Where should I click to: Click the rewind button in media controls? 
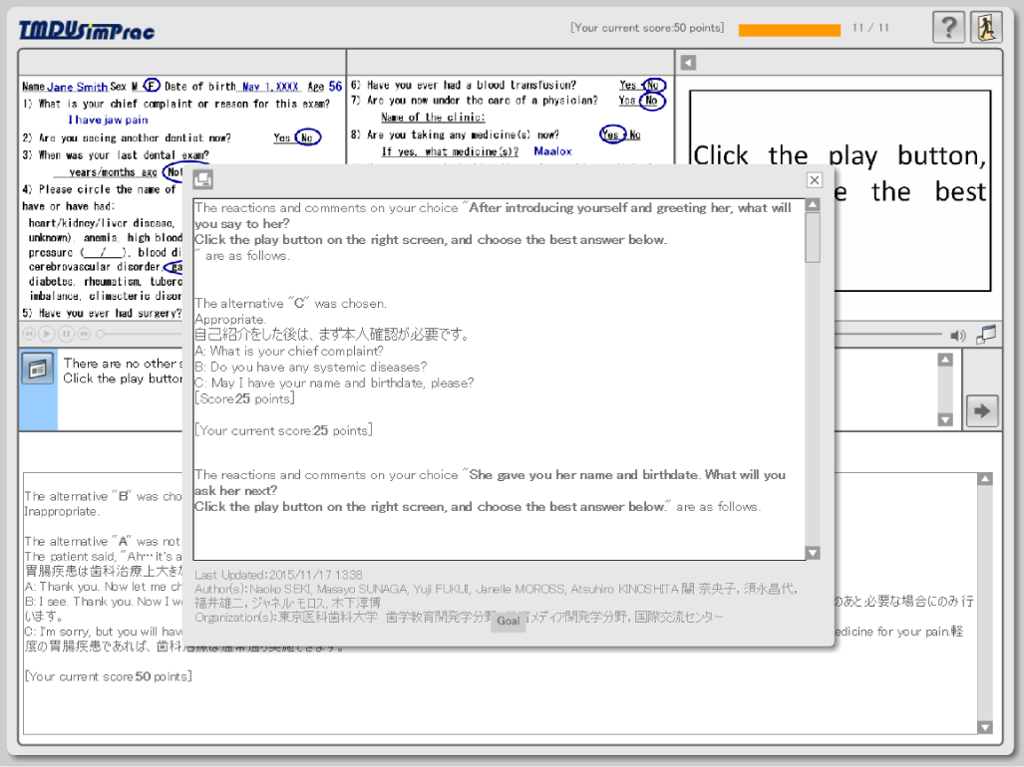pos(29,334)
